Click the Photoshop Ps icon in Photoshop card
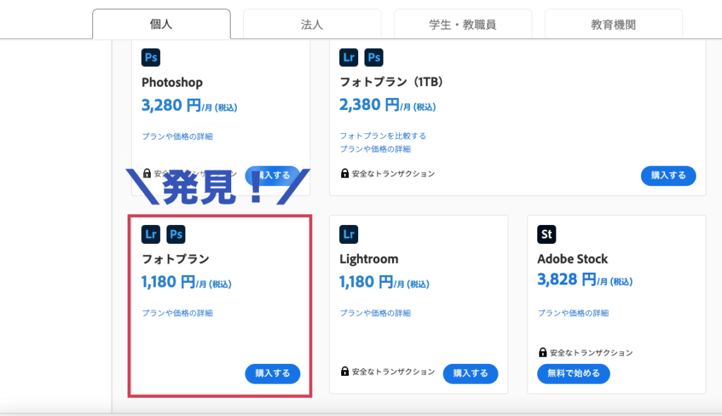This screenshot has width=722, height=416. [151, 58]
